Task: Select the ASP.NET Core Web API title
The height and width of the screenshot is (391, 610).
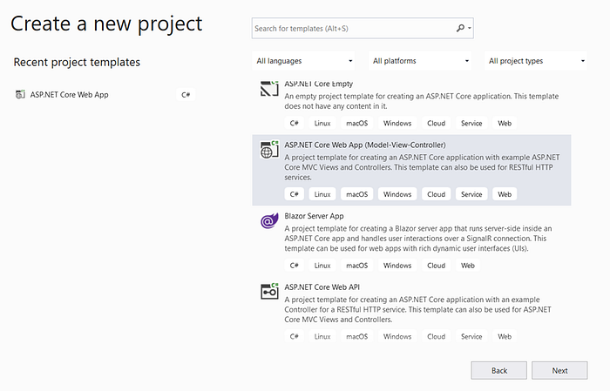Action: (x=322, y=287)
